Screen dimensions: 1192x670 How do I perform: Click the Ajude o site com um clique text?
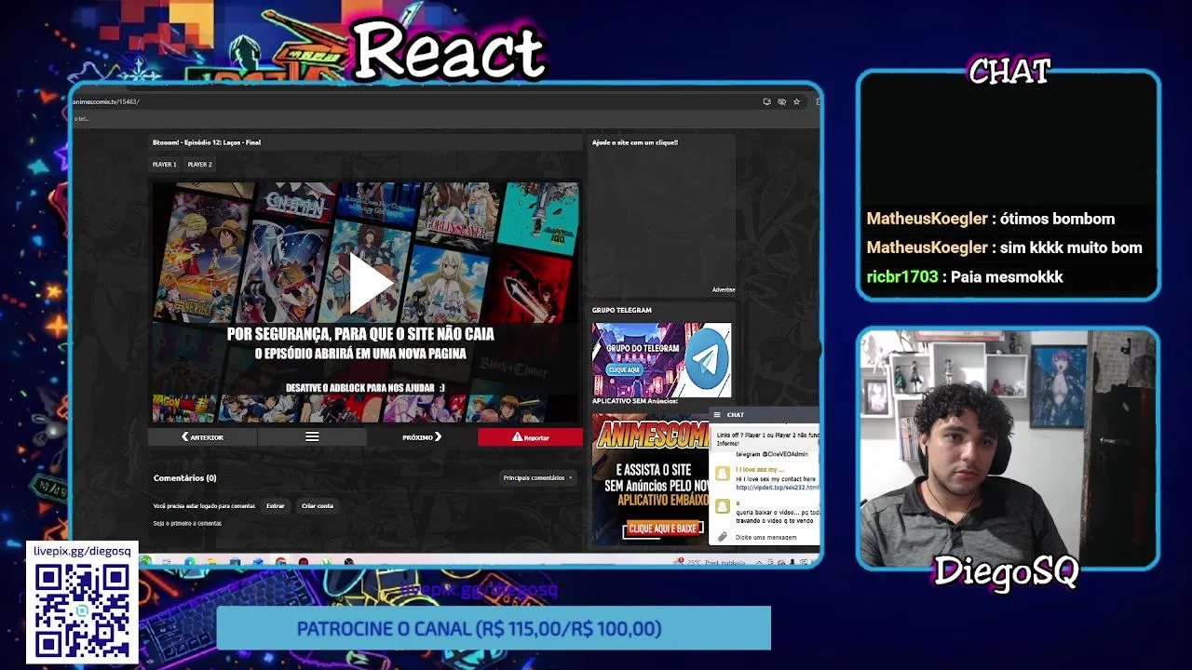click(x=635, y=142)
